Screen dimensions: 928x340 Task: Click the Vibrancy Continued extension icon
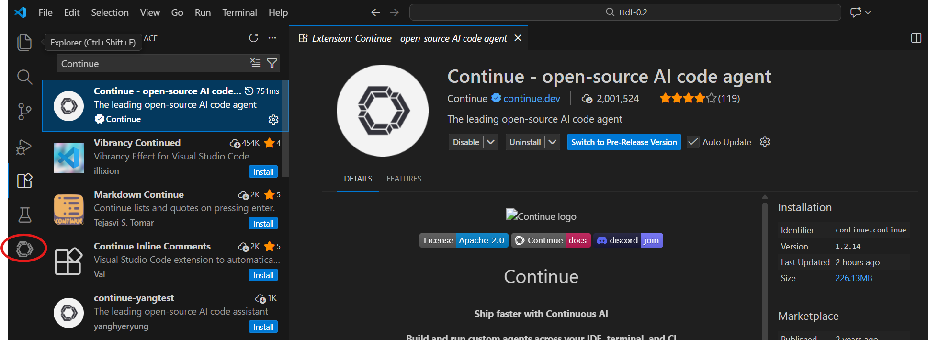click(68, 158)
